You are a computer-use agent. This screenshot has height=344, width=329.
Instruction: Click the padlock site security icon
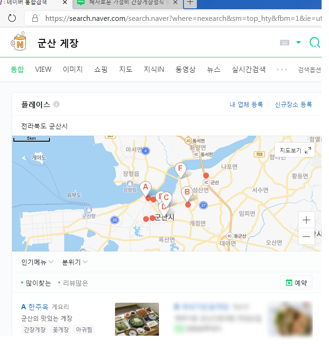click(x=35, y=18)
